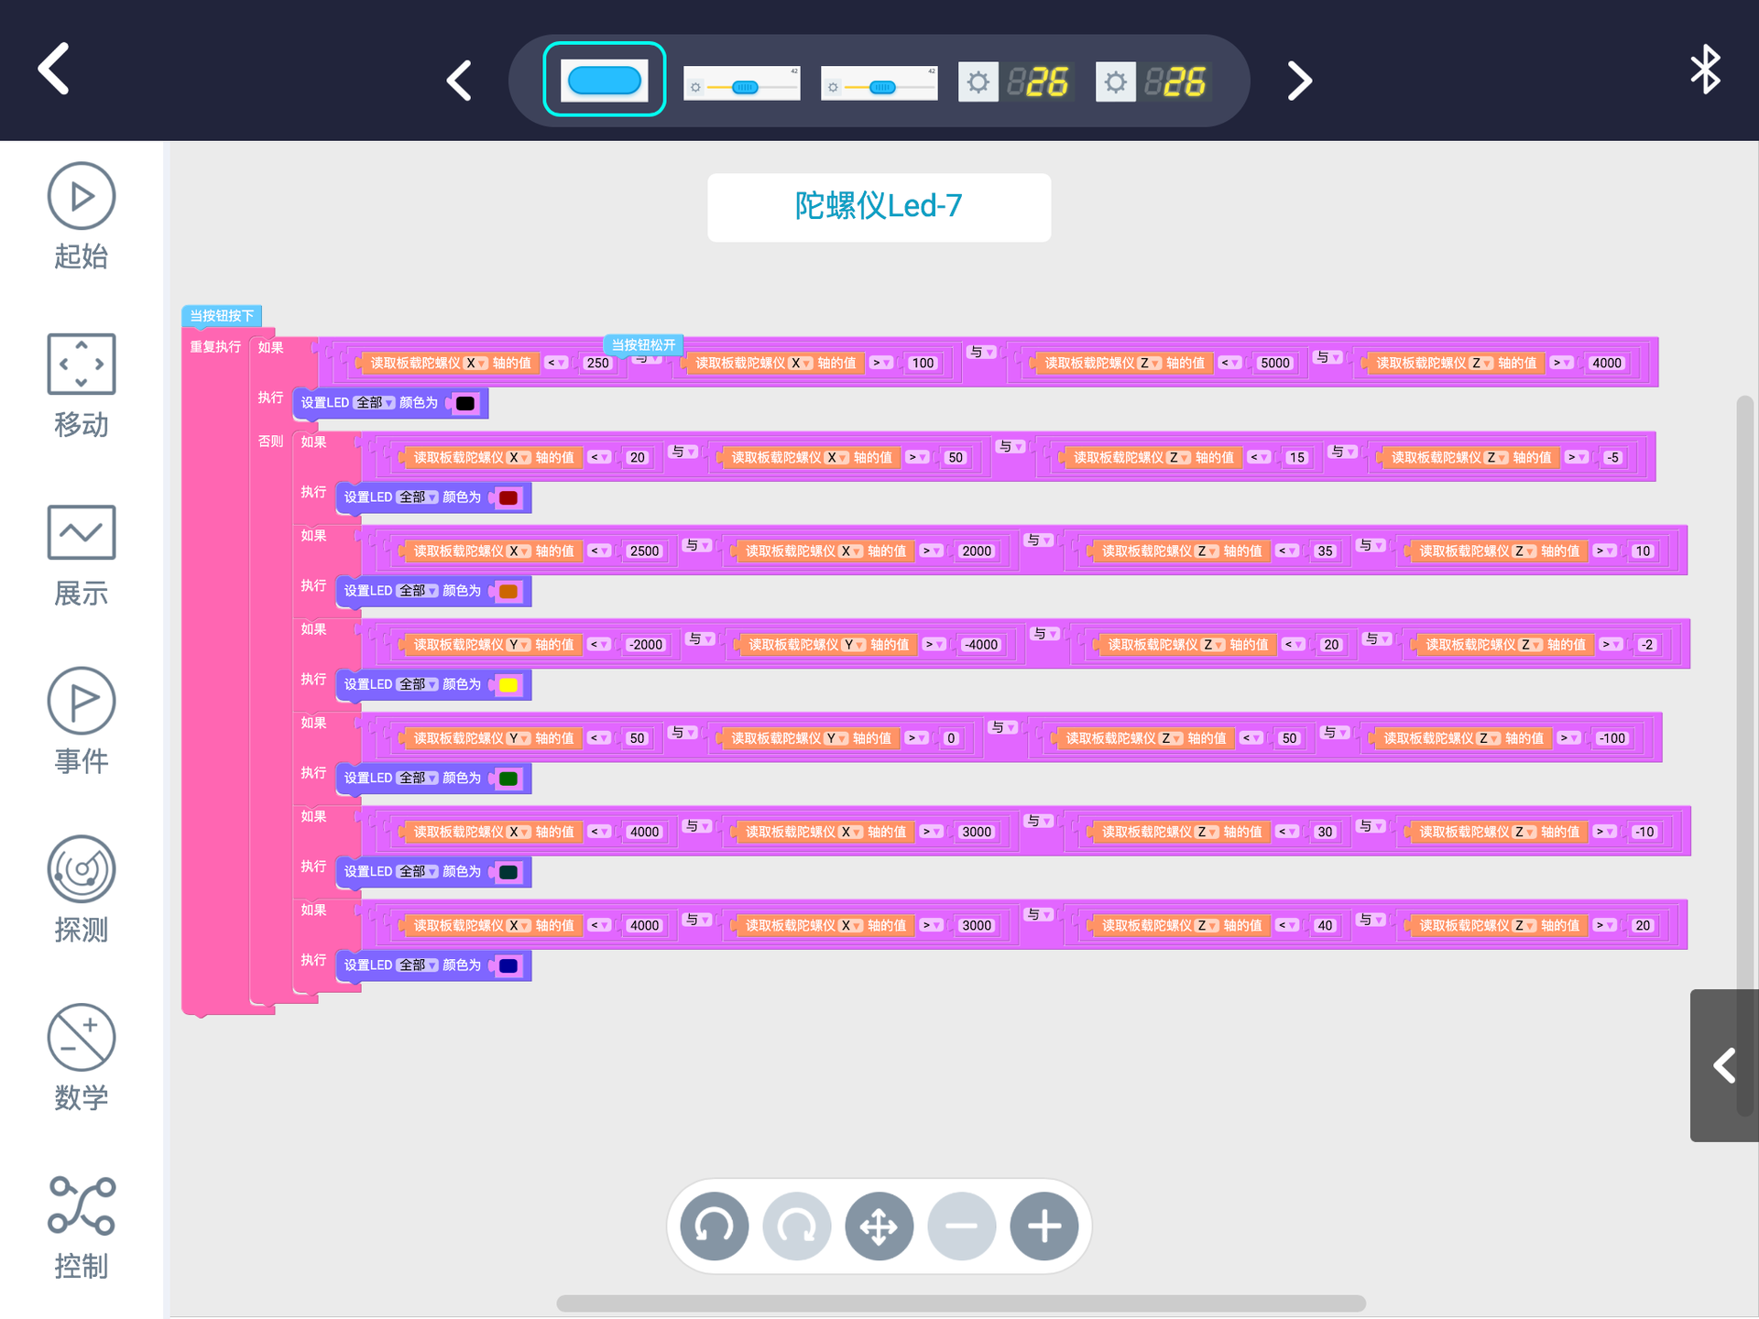Click the zoom in plus button

click(1043, 1226)
